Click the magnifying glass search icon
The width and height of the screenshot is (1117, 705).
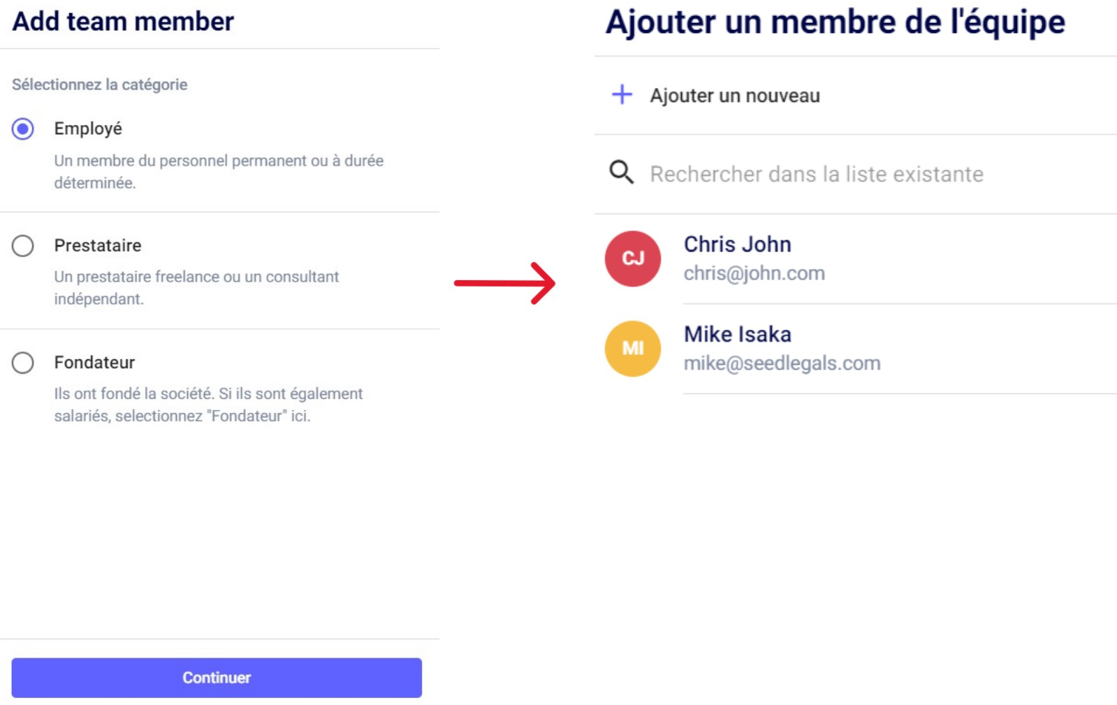pyautogui.click(x=621, y=172)
